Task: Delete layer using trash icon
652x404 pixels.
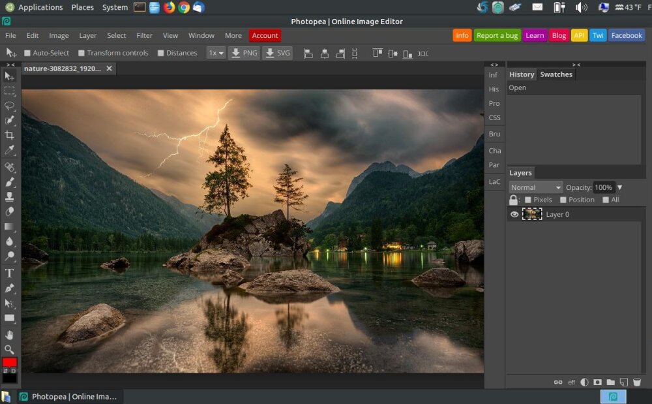Action: click(x=637, y=382)
